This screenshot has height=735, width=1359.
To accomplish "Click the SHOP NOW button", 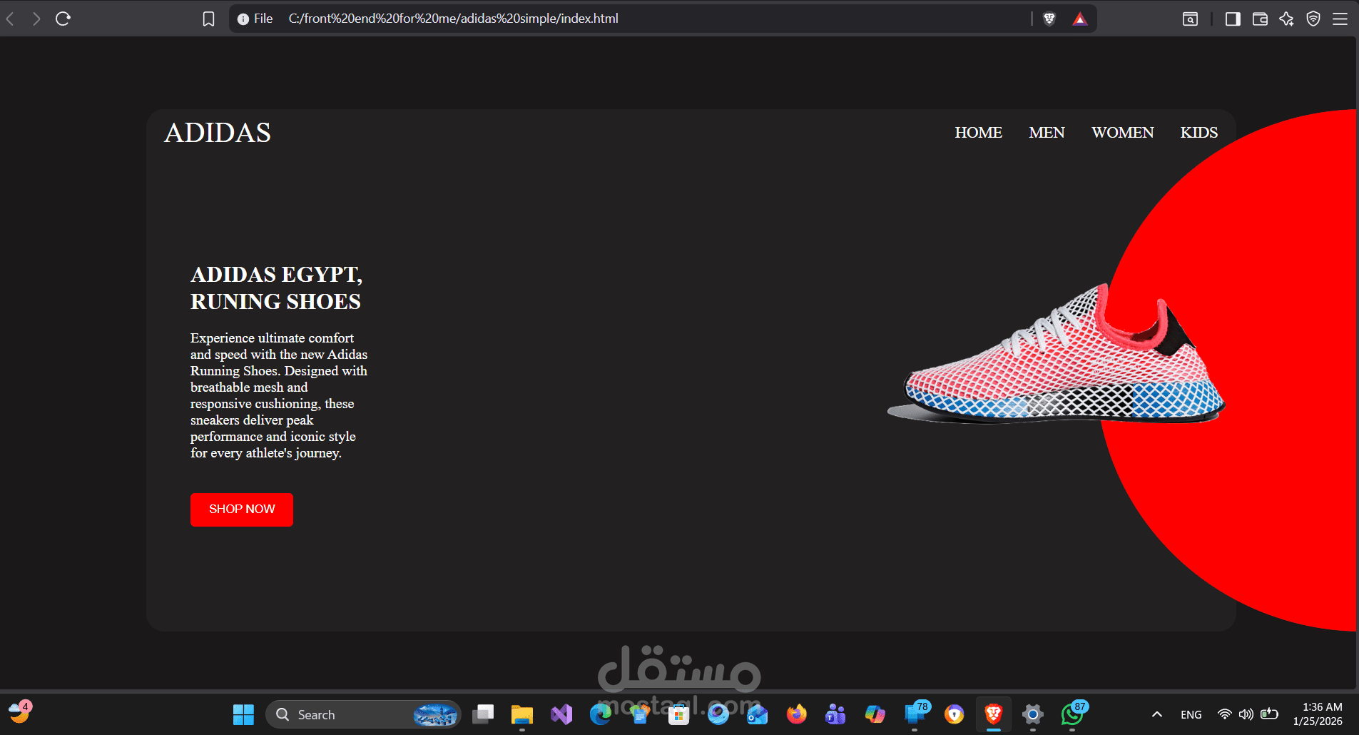I will (x=241, y=509).
